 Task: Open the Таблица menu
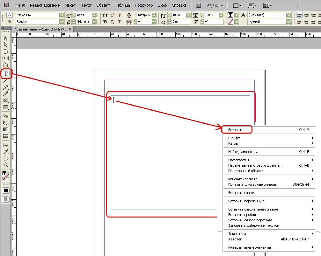[x=122, y=5]
